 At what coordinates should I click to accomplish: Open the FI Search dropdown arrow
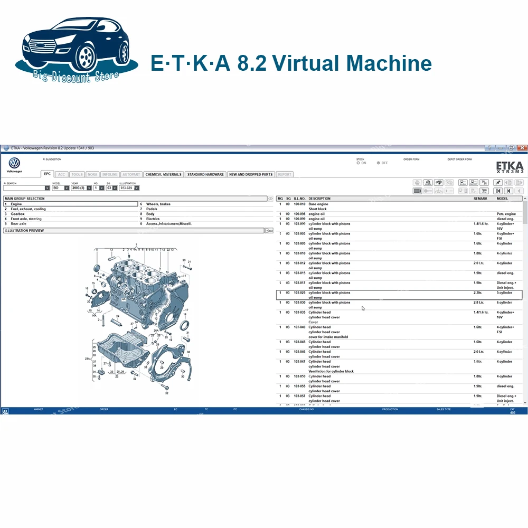(x=47, y=188)
